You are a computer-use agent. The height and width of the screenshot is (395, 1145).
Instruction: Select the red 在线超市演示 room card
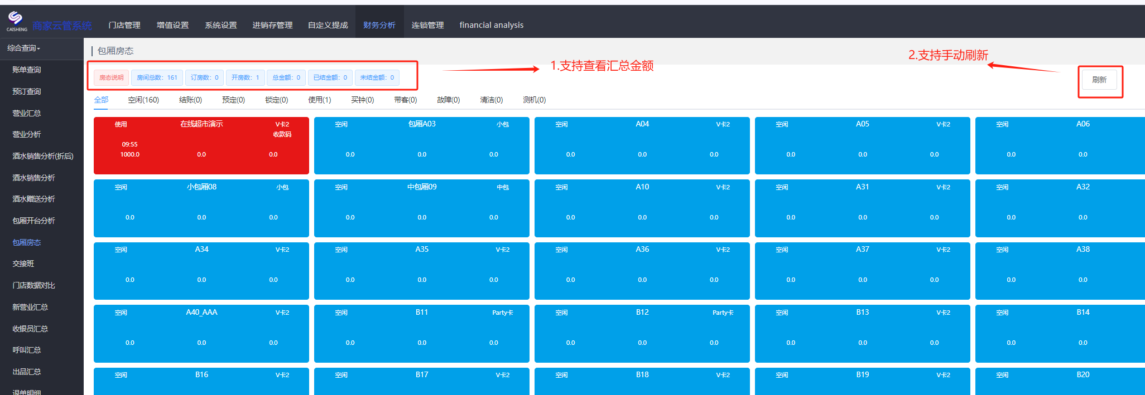click(x=201, y=145)
